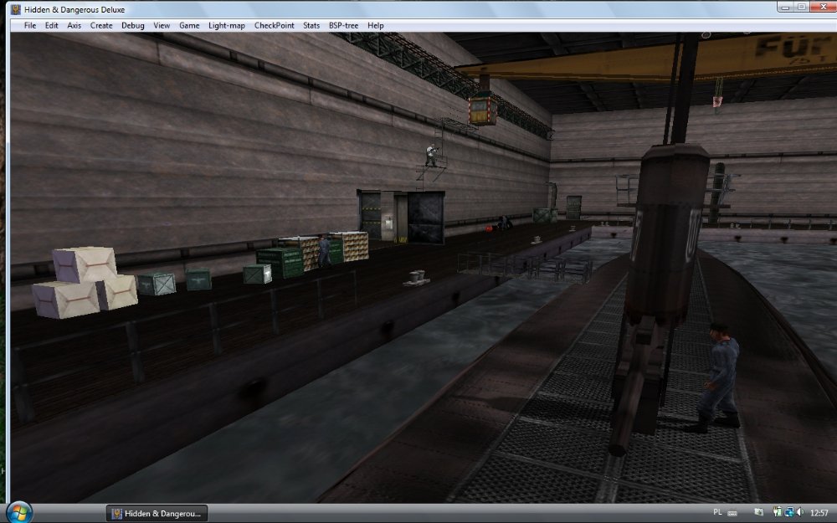Open the Edit menu
Screen dimensions: 837x523
[51, 25]
